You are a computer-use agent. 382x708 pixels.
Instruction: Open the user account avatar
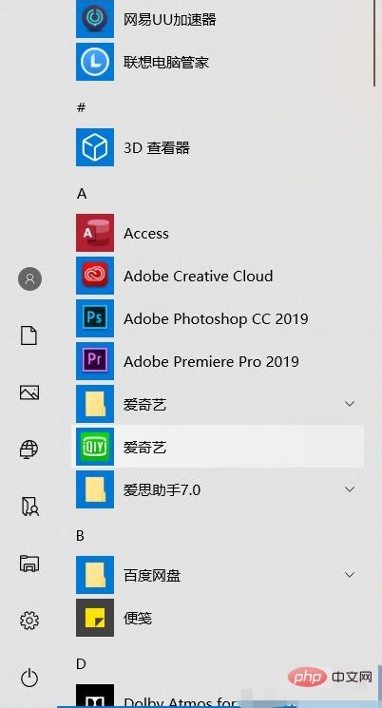click(29, 278)
